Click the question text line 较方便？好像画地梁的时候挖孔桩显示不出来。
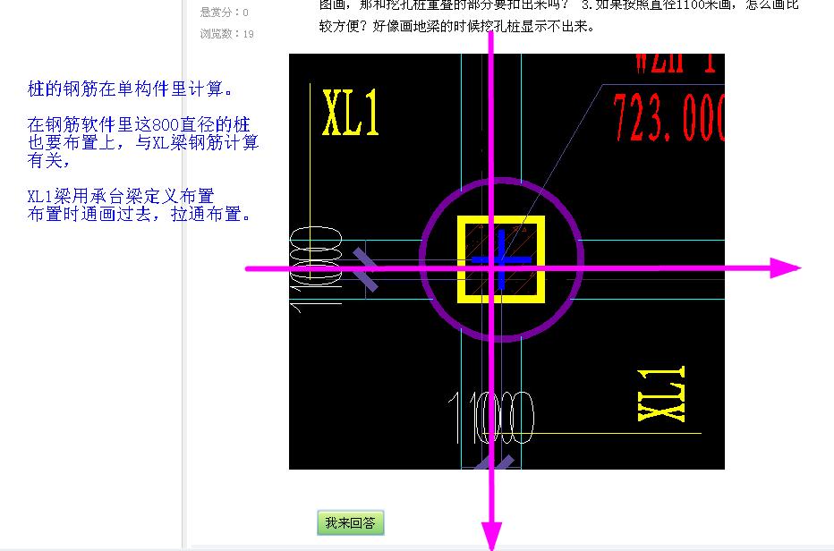This screenshot has width=834, height=551. tap(457, 26)
